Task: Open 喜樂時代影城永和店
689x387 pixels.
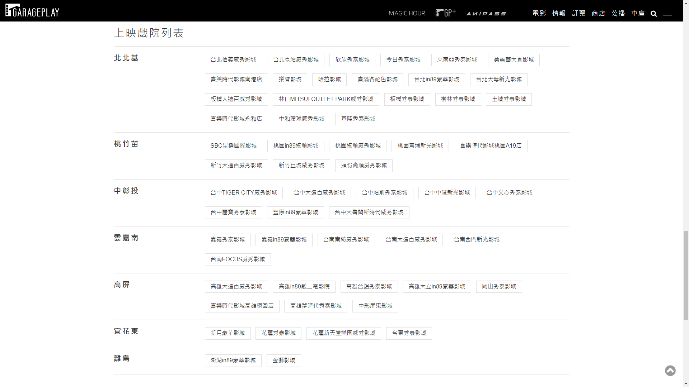Action: 236,119
